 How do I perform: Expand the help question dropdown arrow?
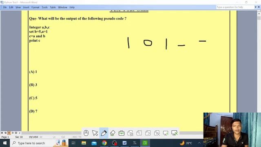pos(256,7)
